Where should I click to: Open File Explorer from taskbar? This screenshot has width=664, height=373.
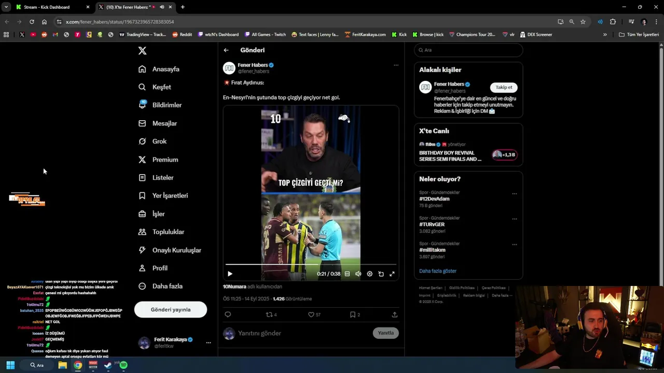click(x=62, y=365)
